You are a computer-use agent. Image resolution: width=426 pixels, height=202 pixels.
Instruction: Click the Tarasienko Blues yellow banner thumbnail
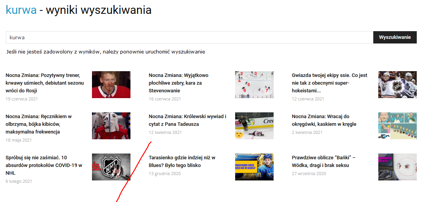click(x=254, y=167)
